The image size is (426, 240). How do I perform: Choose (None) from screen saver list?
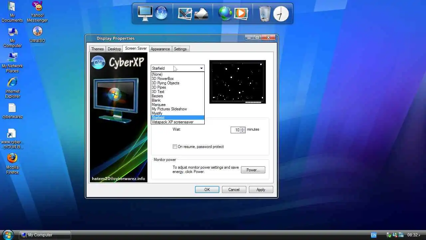[x=177, y=74]
